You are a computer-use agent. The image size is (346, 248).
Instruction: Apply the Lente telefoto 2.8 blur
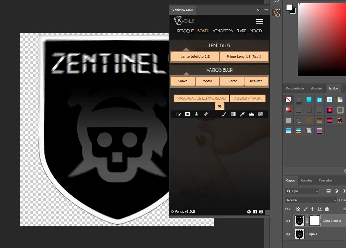(195, 57)
